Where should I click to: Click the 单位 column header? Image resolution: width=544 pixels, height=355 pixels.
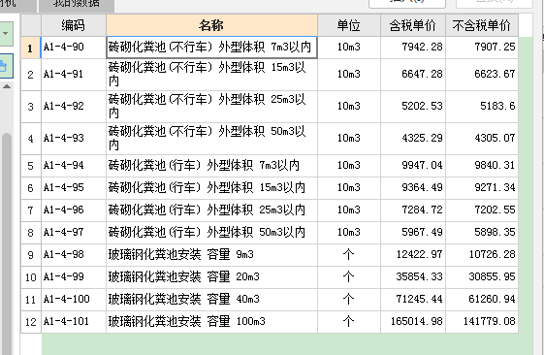click(x=349, y=25)
